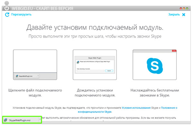
Task: Click the green window control dot
Action: click(187, 8)
